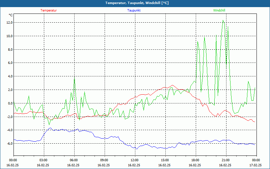Select the 03:00 time axis label

coord(44,160)
